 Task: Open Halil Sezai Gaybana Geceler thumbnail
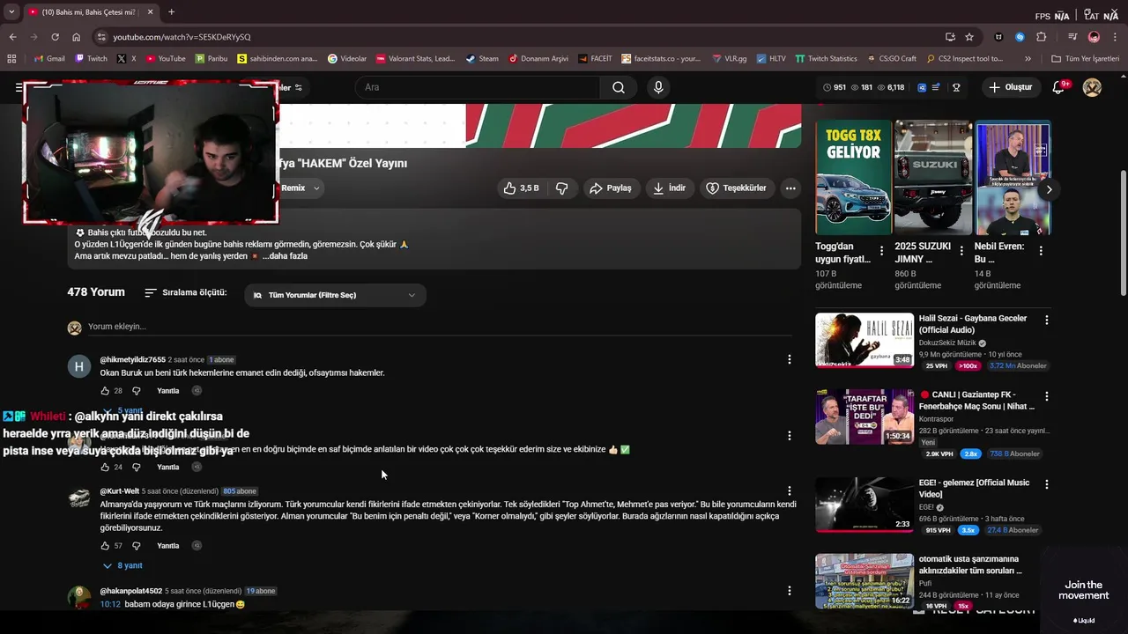point(865,340)
